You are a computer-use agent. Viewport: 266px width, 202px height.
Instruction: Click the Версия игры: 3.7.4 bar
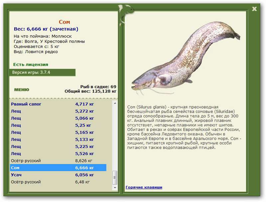point(42,73)
